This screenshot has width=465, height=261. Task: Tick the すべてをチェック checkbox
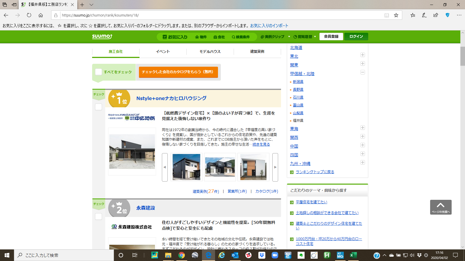pos(99,72)
